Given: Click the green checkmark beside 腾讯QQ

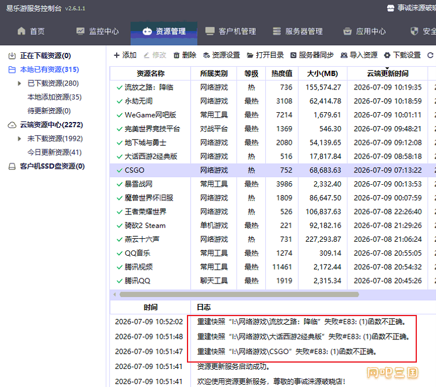Looking at the screenshot, I should click(x=120, y=281).
